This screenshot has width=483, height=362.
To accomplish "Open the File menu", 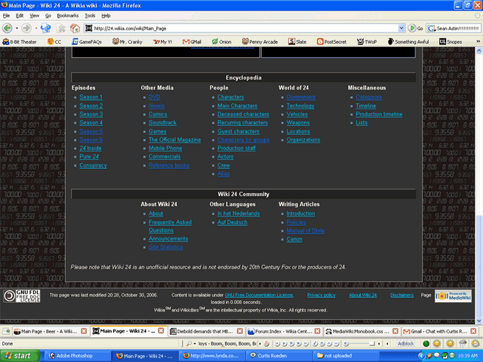I will 6,16.
